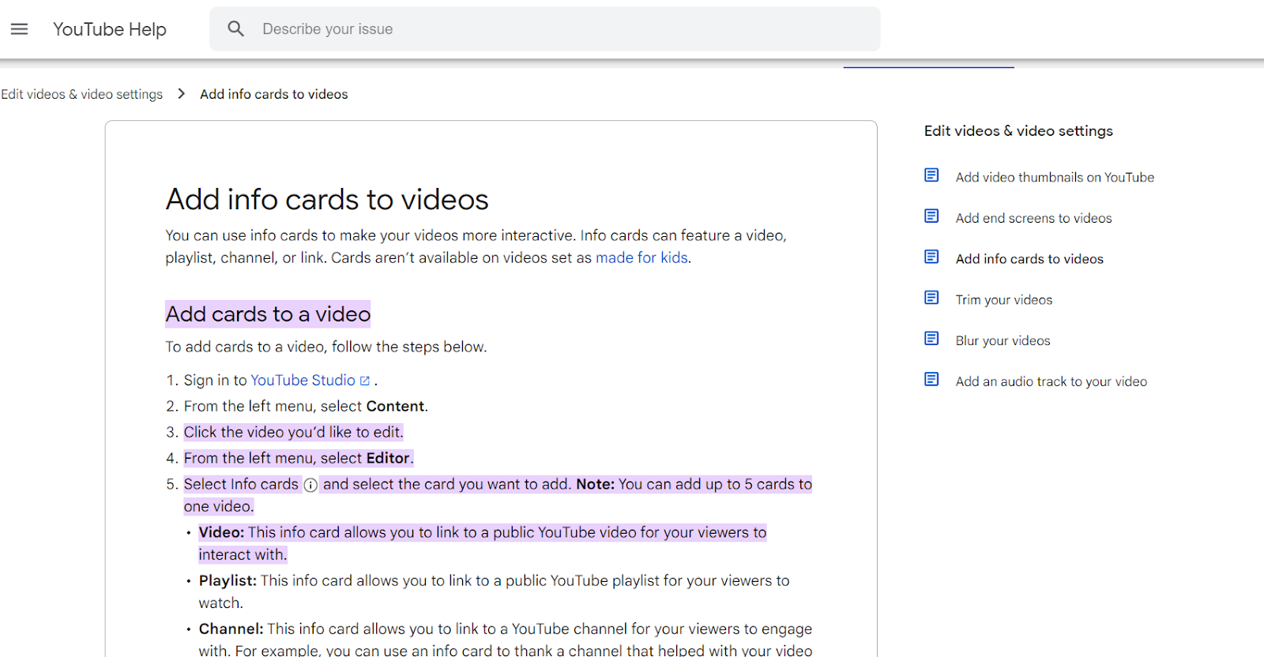The height and width of the screenshot is (657, 1264).
Task: Click the external link icon after YouTube Studio
Action: pos(365,381)
